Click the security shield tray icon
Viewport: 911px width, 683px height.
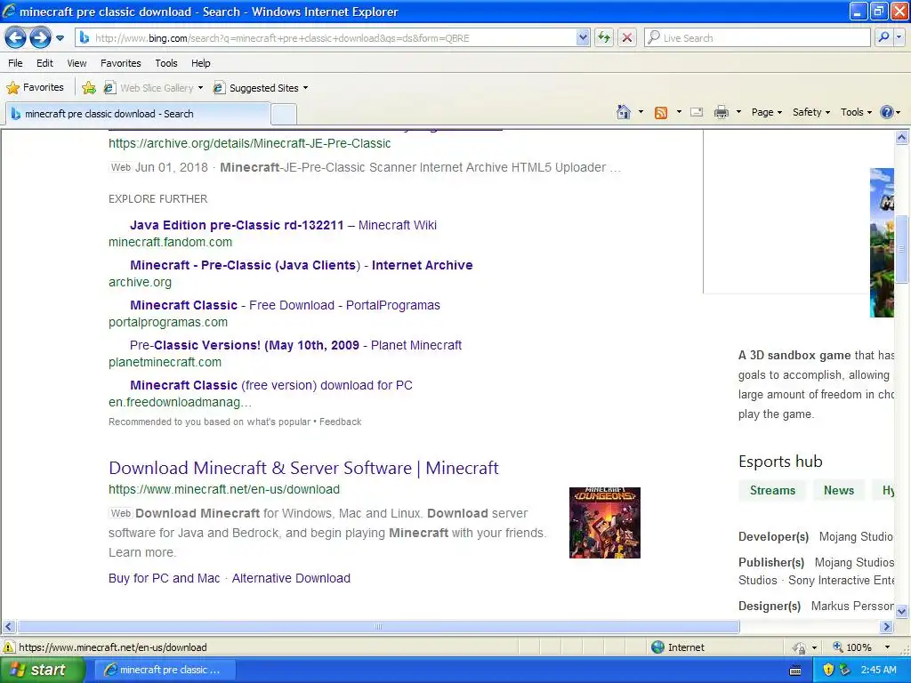click(828, 670)
